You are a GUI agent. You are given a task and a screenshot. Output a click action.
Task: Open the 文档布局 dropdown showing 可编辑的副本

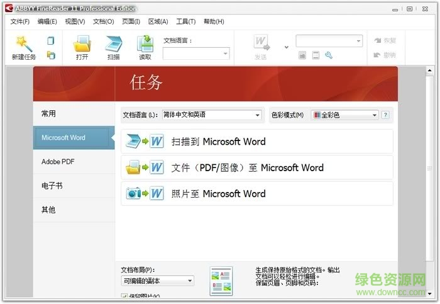pos(157,281)
